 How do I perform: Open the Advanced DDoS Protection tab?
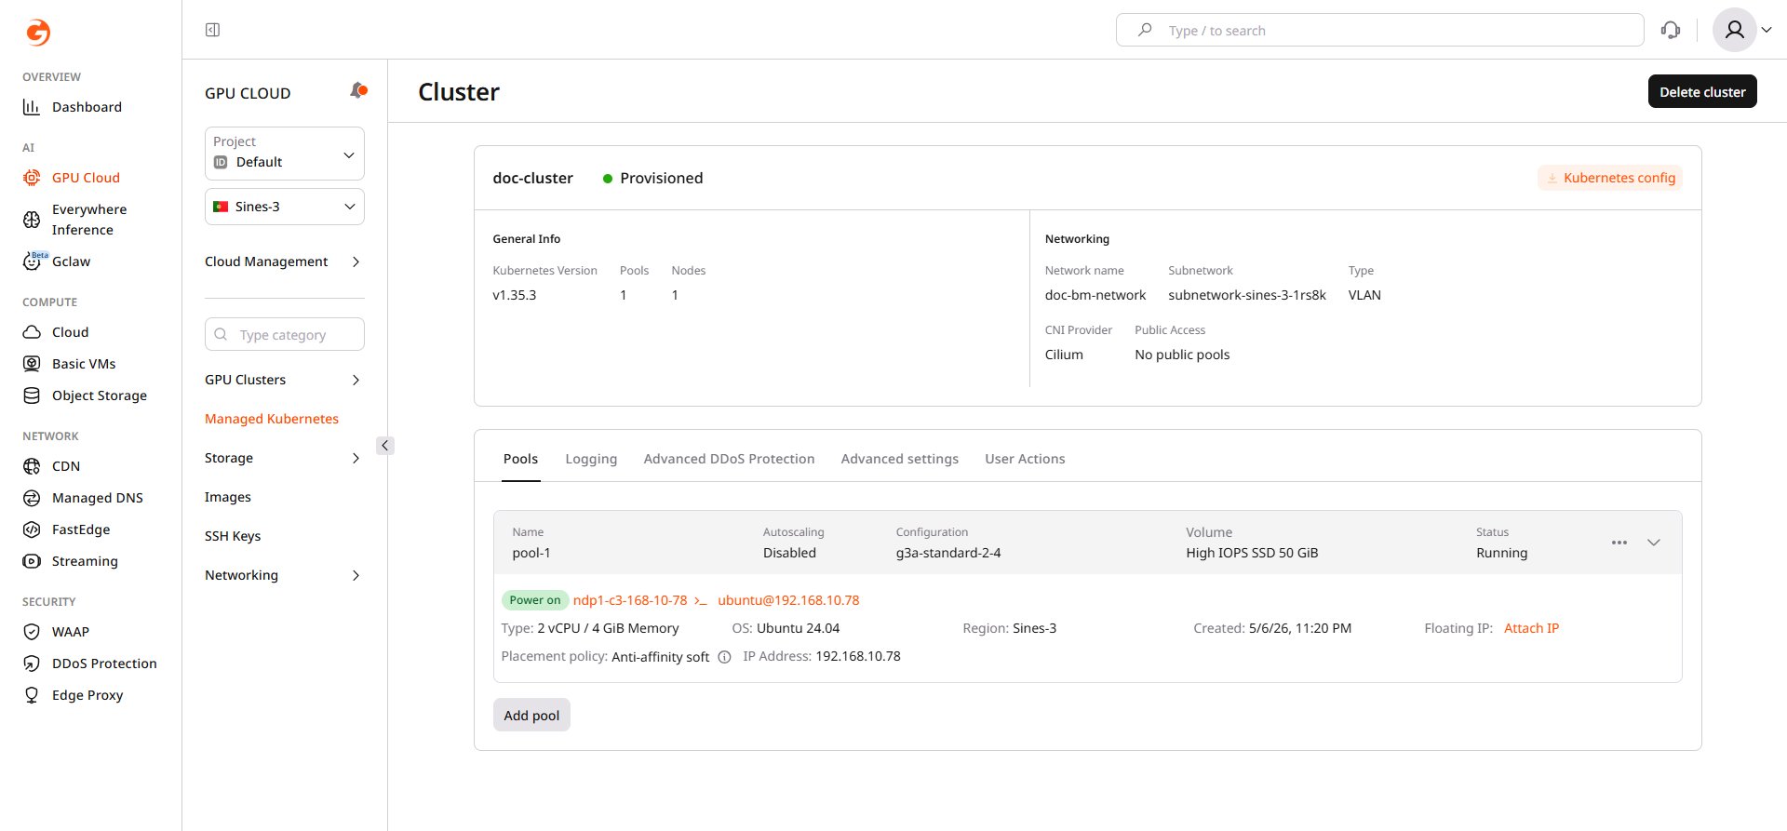click(729, 459)
